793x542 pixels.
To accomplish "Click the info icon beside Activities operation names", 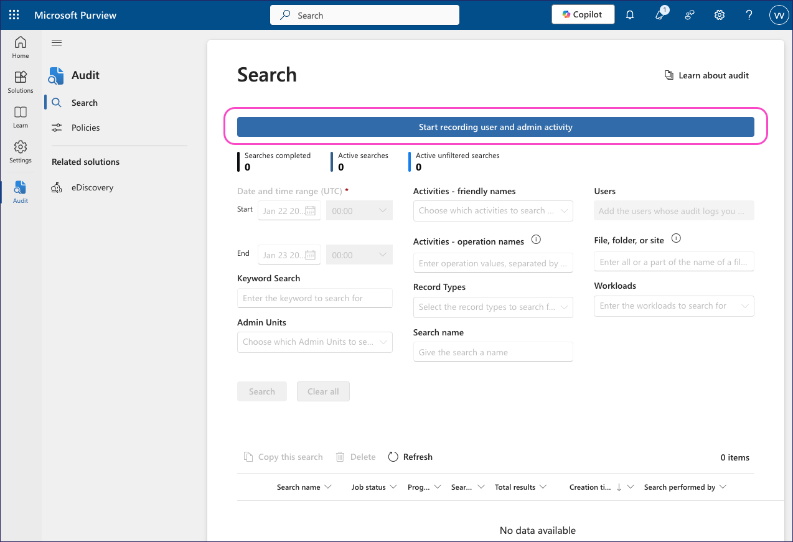I will (x=536, y=240).
